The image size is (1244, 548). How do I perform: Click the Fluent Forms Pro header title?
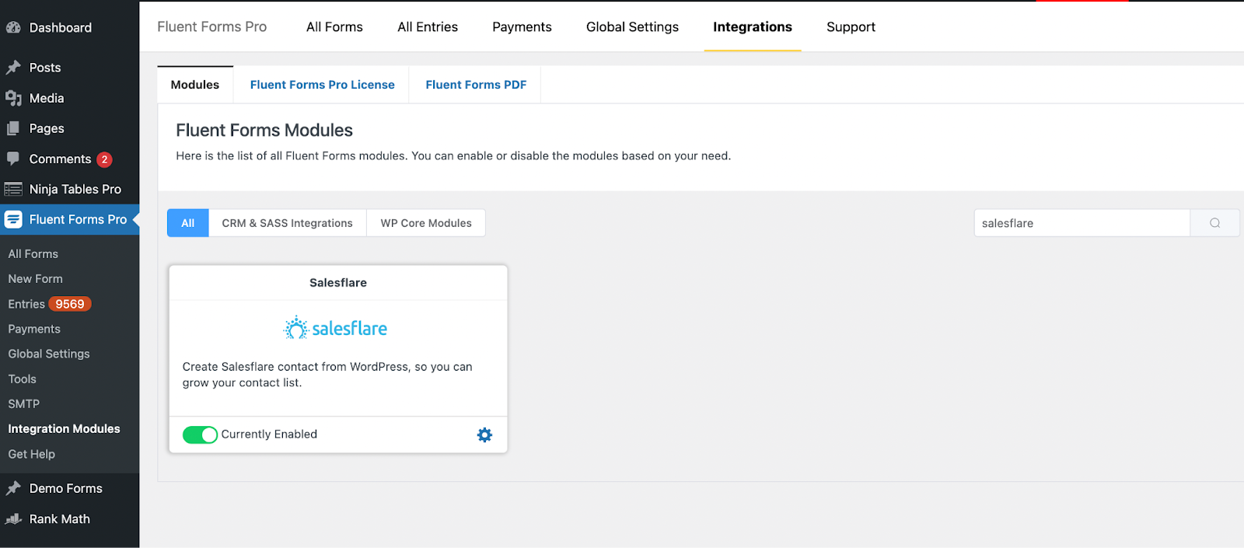pyautogui.click(x=211, y=27)
